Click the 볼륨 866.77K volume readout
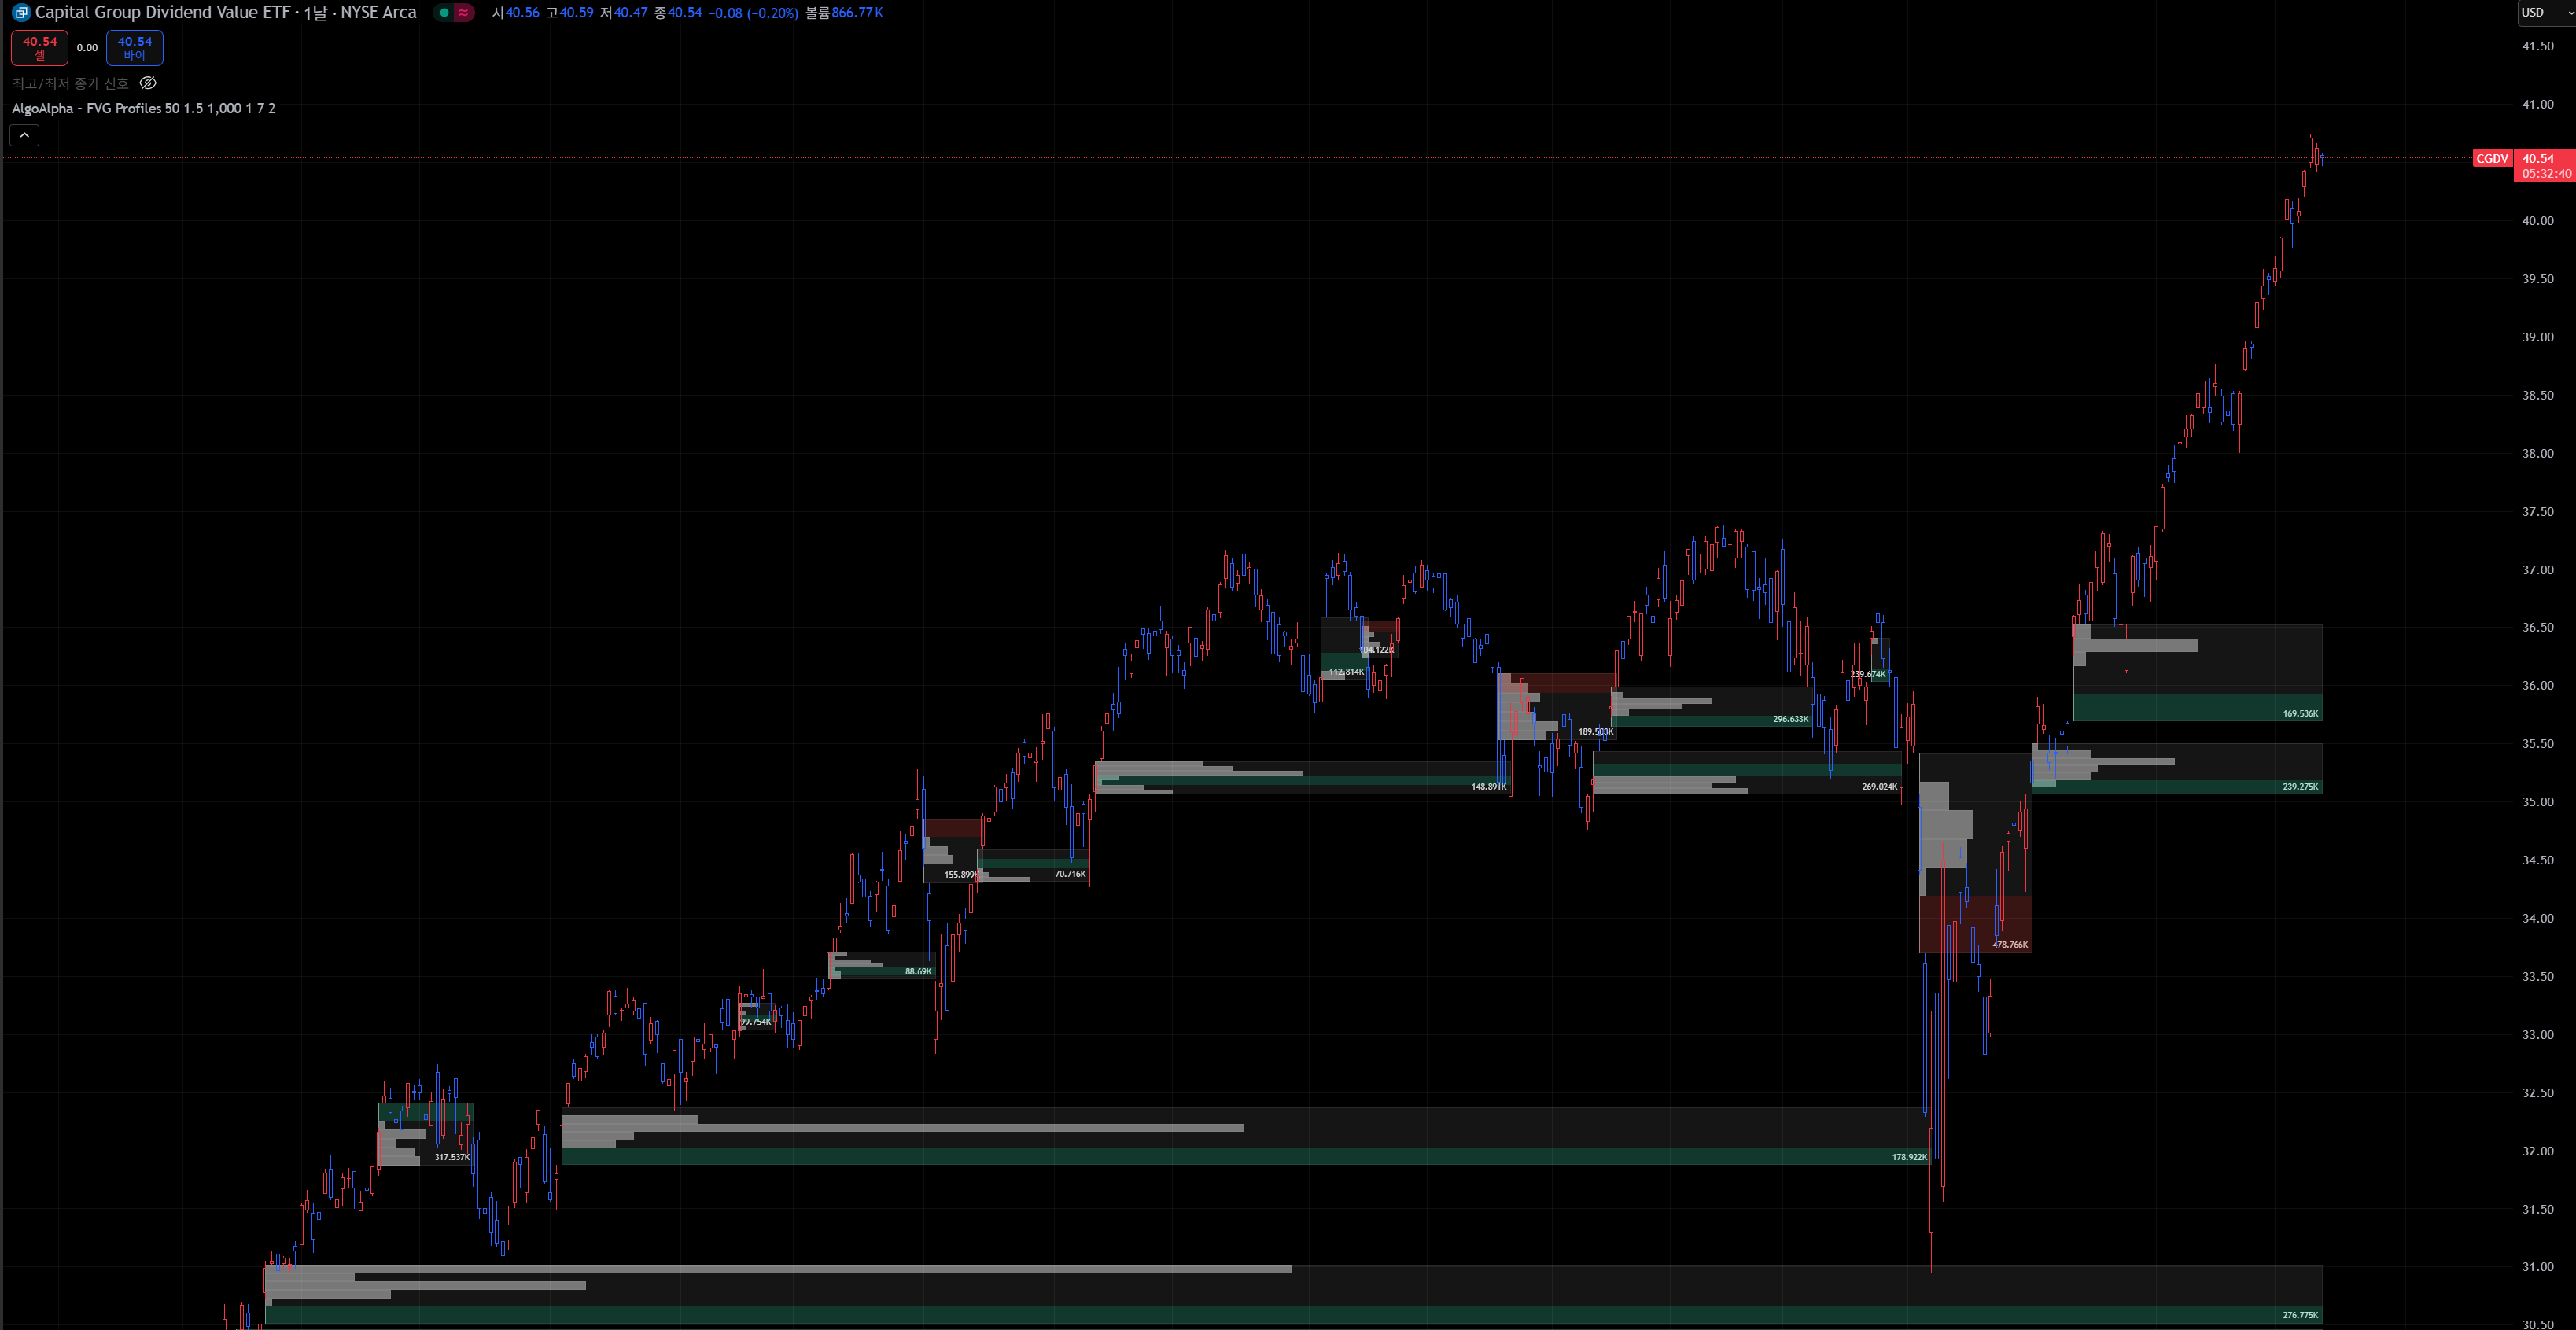This screenshot has height=1330, width=2576. (844, 13)
